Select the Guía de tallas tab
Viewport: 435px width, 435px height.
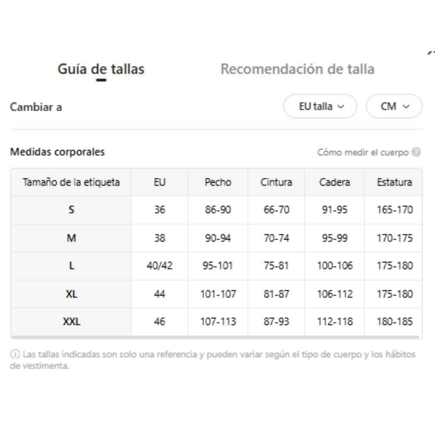[x=101, y=69]
